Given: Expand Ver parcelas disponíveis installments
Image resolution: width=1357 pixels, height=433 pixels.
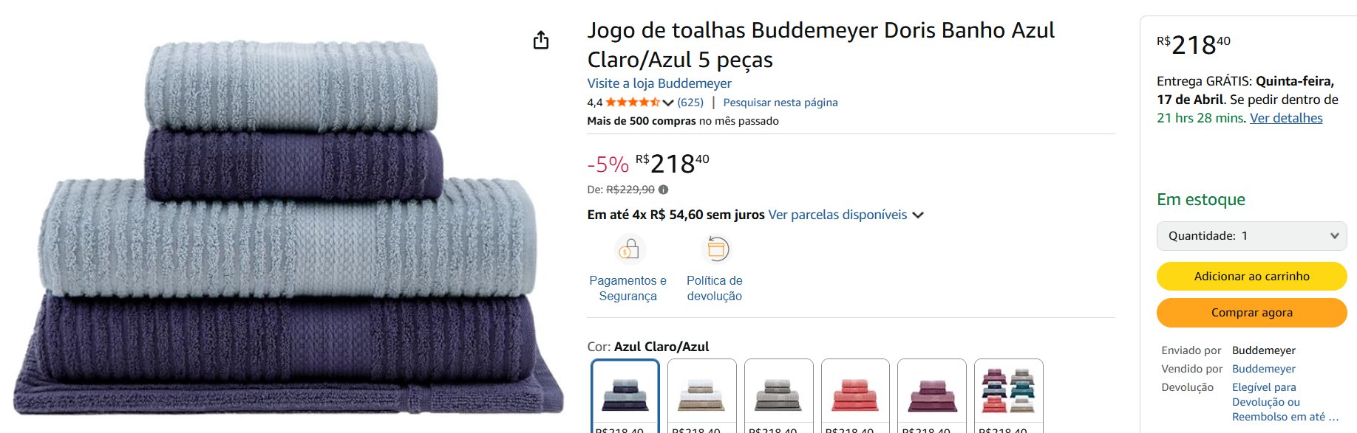Looking at the screenshot, I should (x=846, y=215).
